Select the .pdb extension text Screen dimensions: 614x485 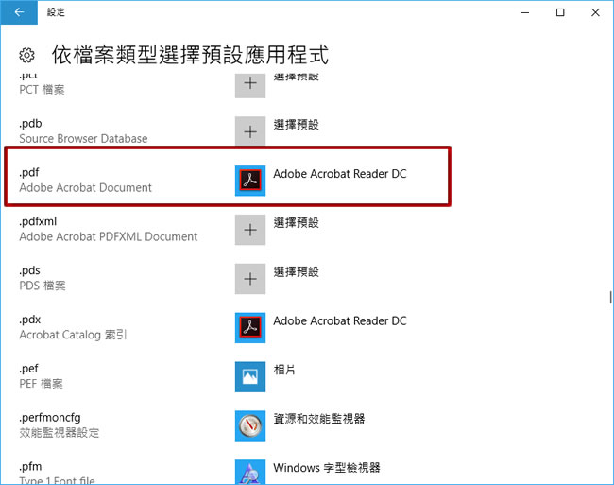[30, 124]
